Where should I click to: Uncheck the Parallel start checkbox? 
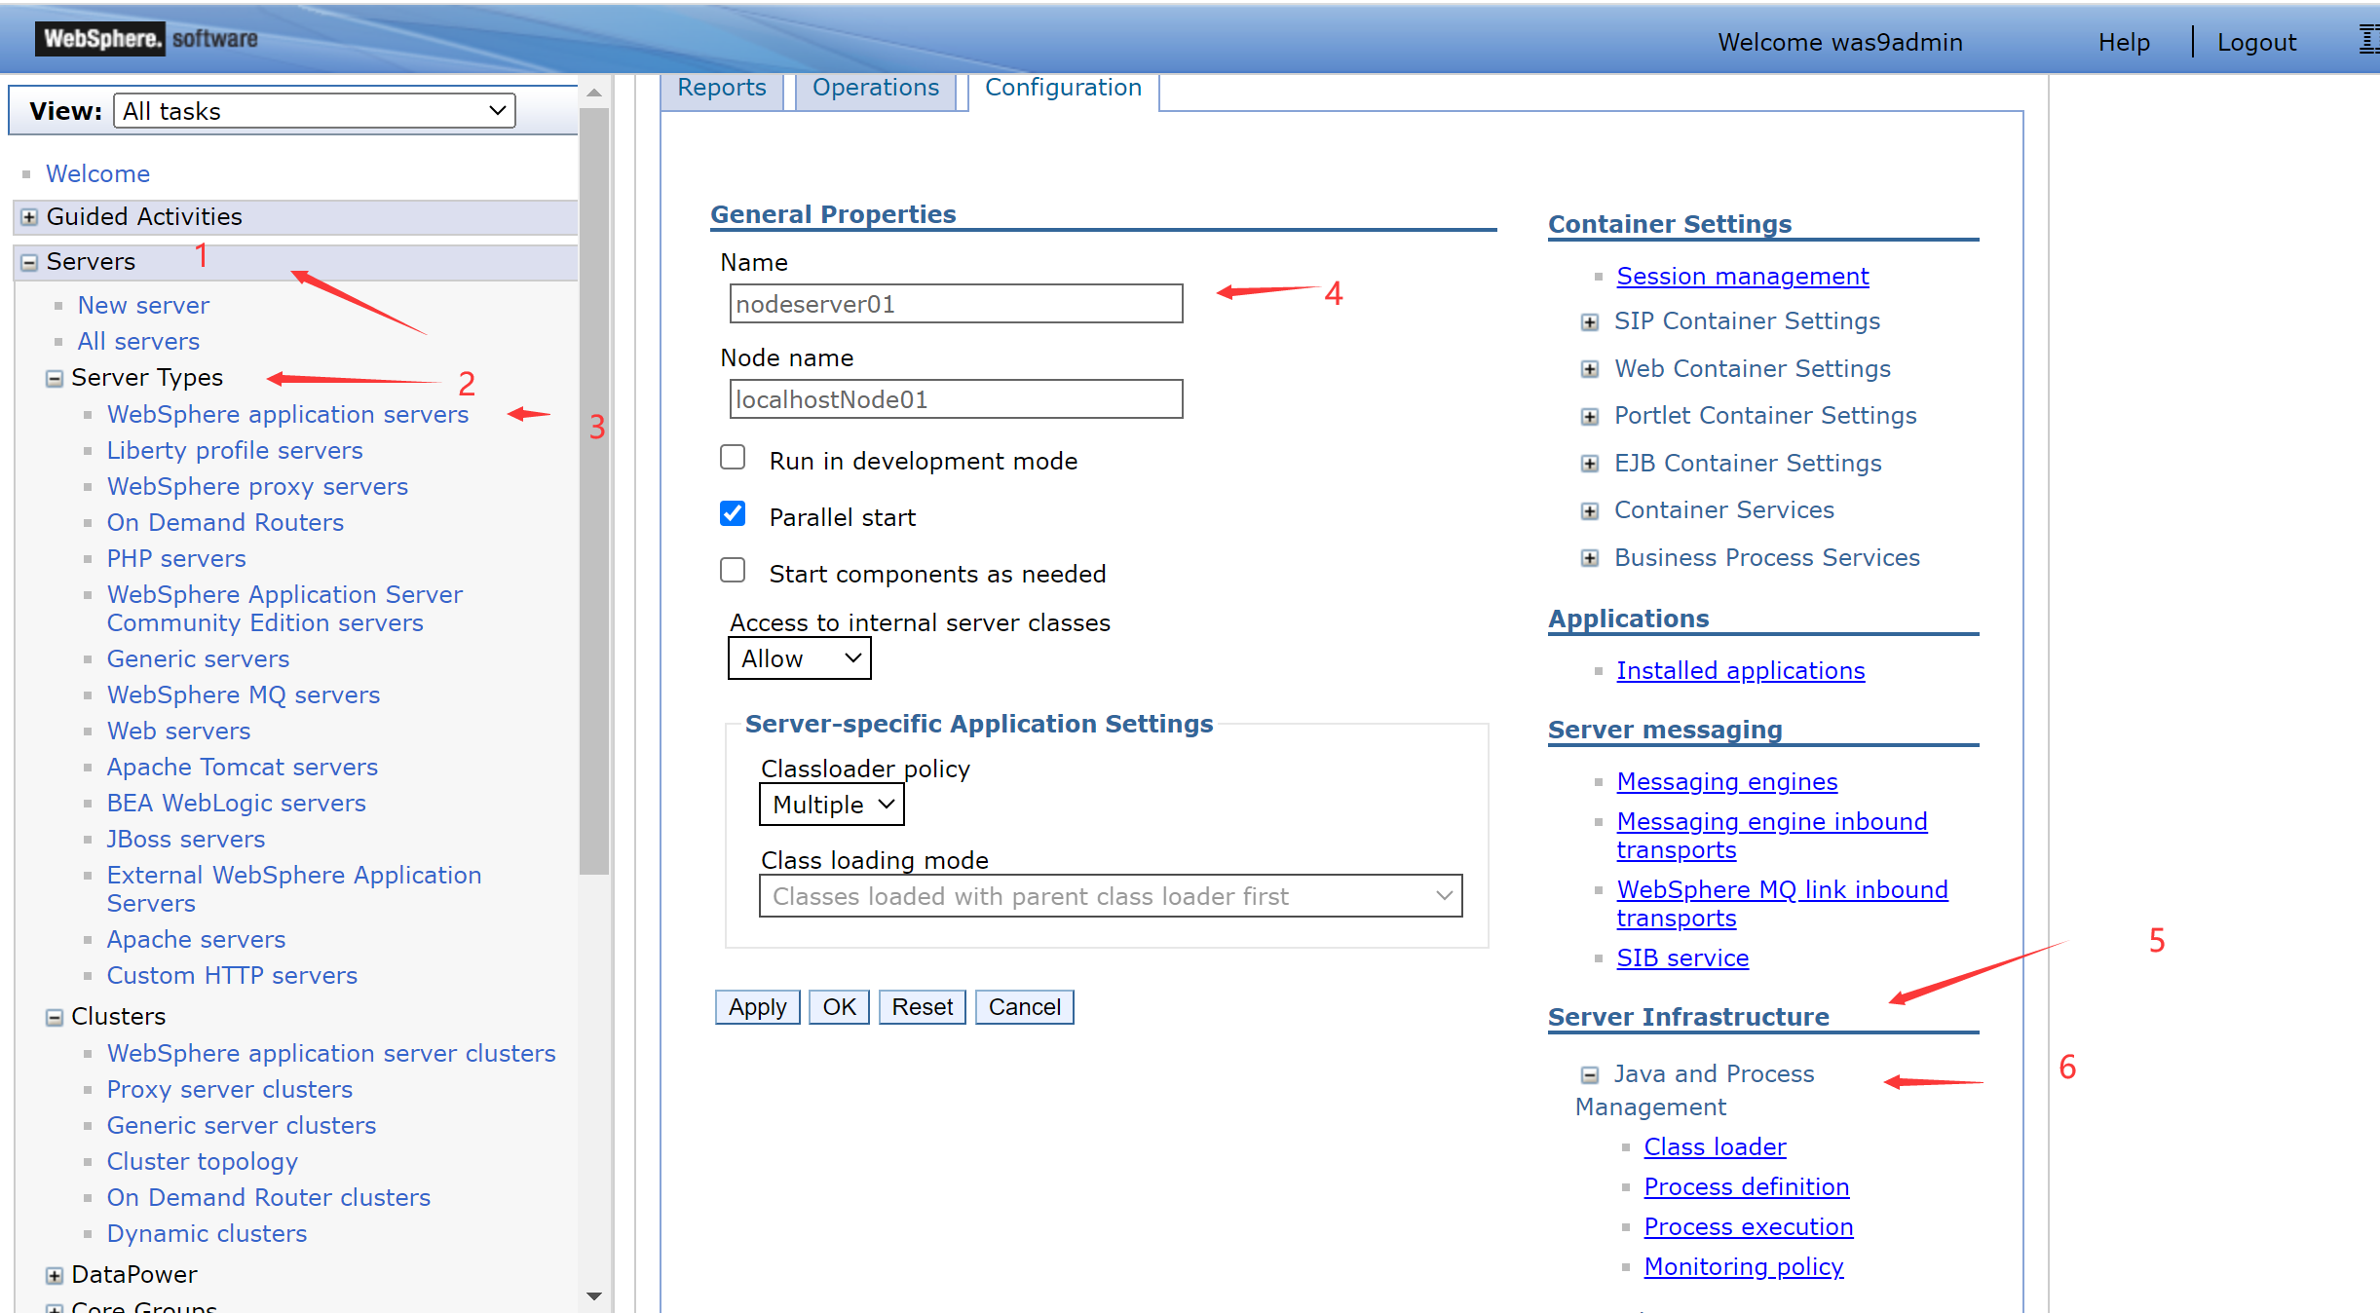click(x=733, y=514)
